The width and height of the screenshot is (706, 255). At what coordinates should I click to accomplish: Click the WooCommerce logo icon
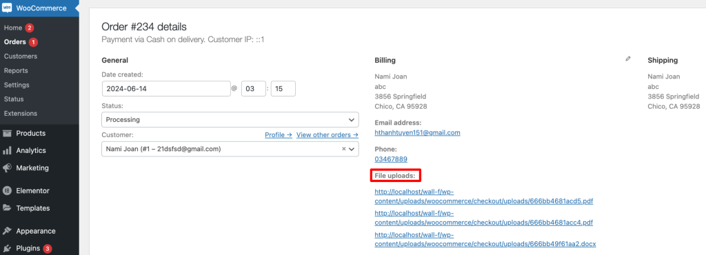[7, 8]
